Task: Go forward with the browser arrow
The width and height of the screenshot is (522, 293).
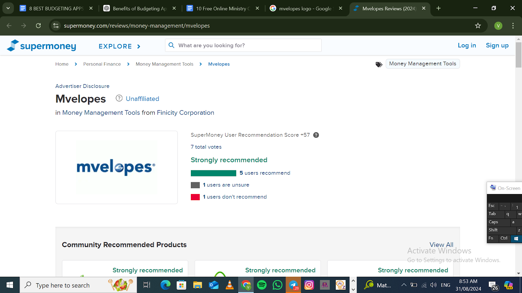Action: pos(23,26)
